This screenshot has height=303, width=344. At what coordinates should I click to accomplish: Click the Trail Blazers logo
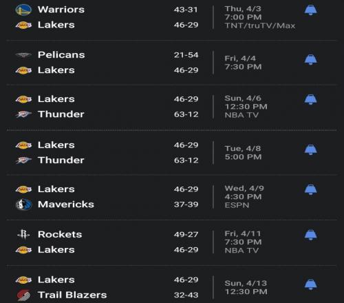[x=23, y=295]
